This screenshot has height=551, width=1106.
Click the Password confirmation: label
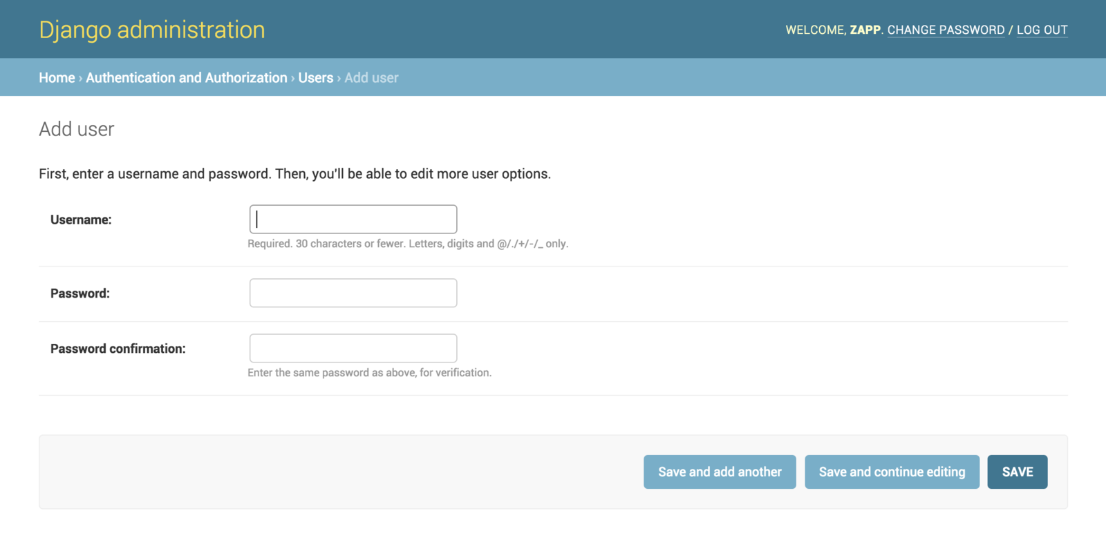(118, 349)
